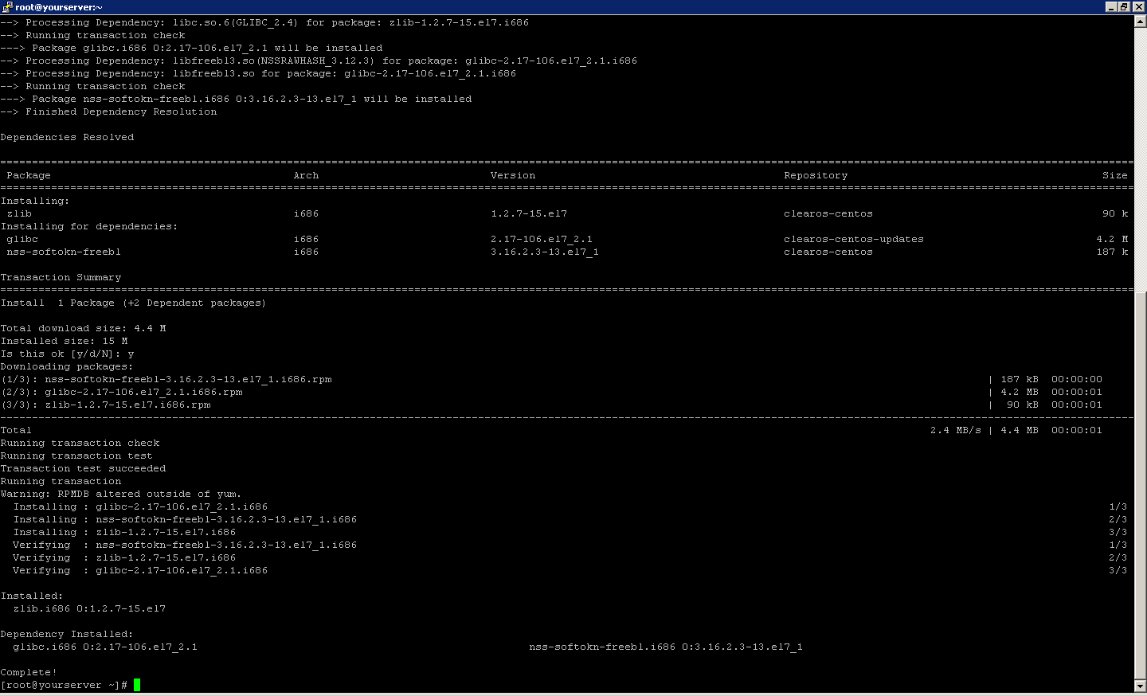Screen dimensions: 1147x696
Task: Open the PuTTY system menu icon
Action: point(7,6)
